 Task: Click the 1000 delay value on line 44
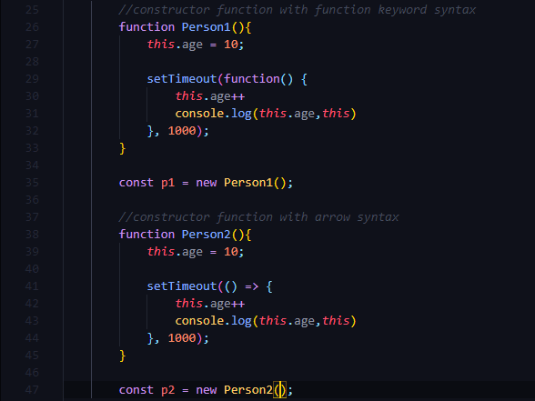(182, 338)
